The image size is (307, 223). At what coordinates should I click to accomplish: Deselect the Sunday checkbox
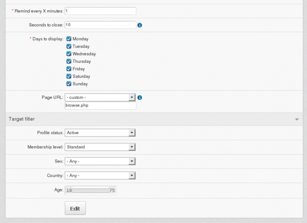click(69, 84)
